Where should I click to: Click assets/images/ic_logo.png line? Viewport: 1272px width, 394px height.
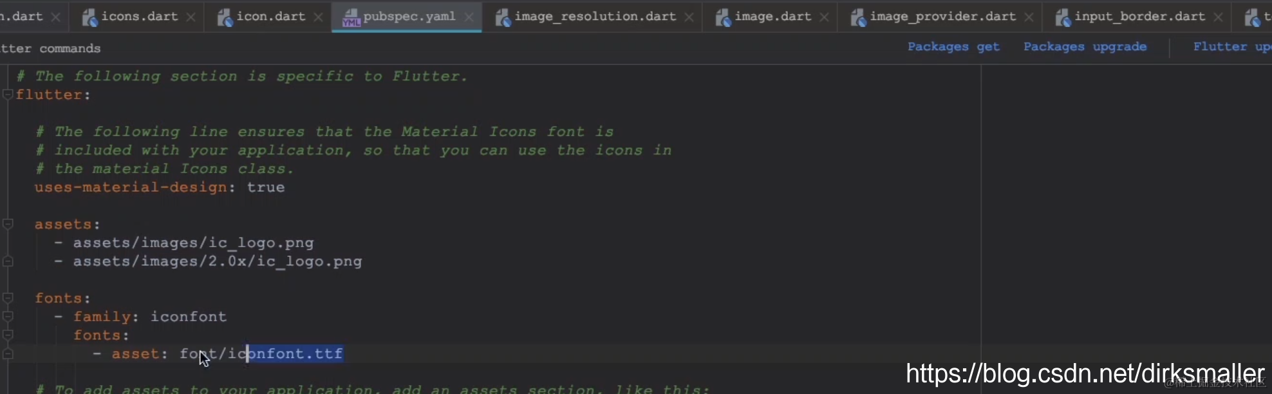[x=193, y=243]
